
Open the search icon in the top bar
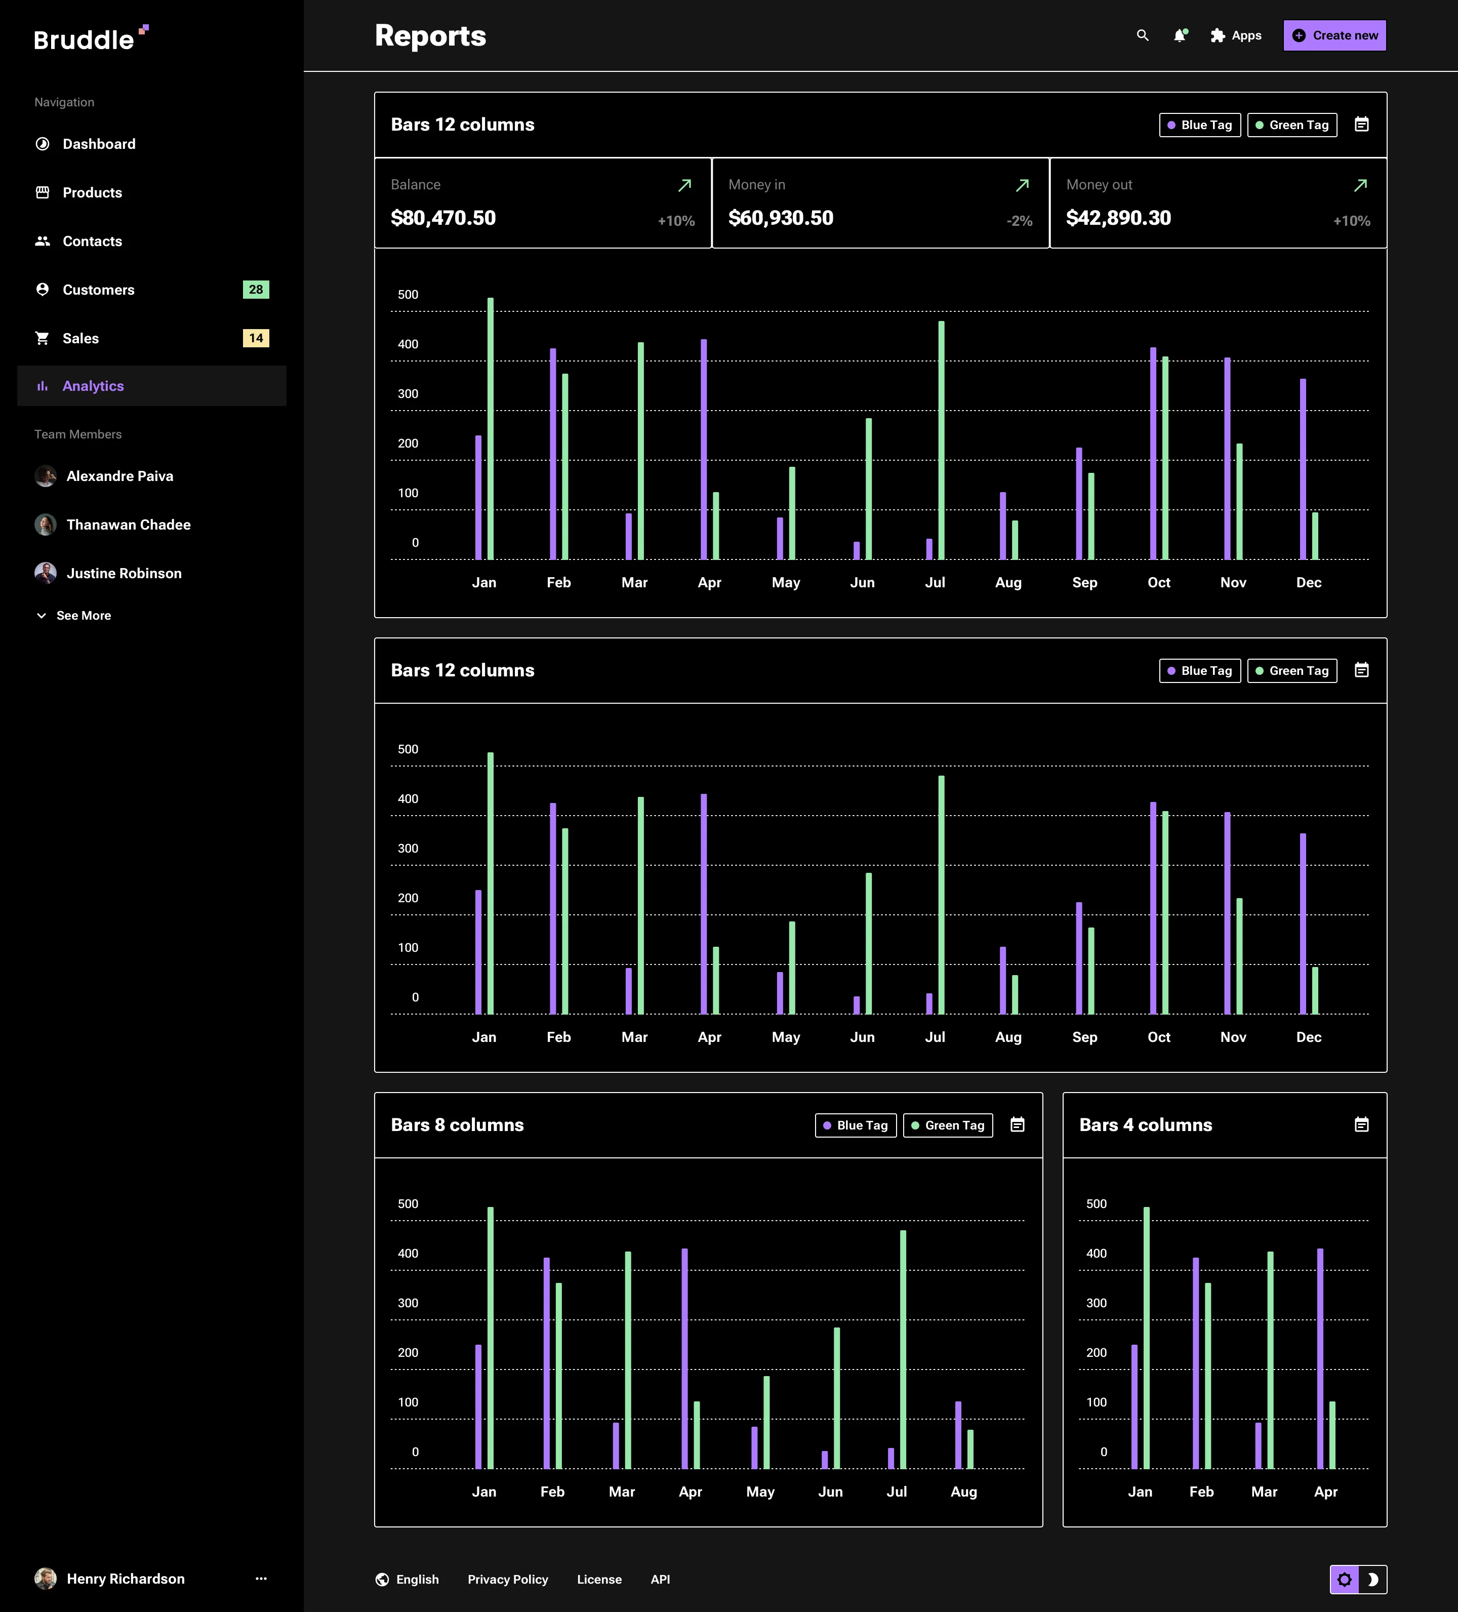tap(1142, 35)
